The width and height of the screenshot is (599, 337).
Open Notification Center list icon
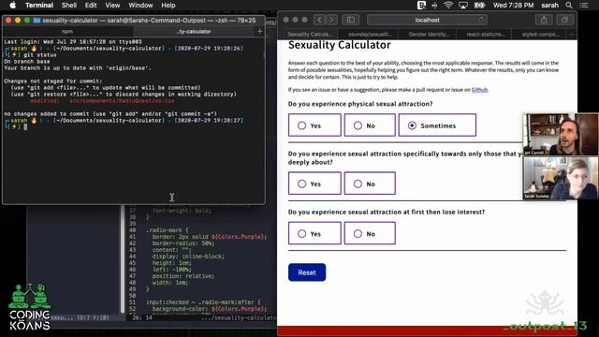pos(584,5)
